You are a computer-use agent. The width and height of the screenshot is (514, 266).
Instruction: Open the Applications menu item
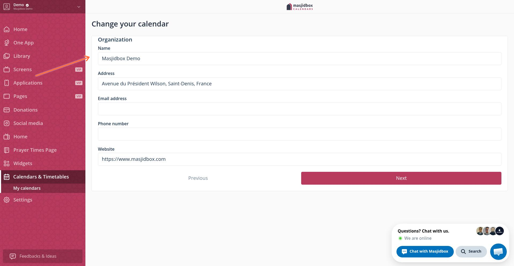click(x=28, y=83)
